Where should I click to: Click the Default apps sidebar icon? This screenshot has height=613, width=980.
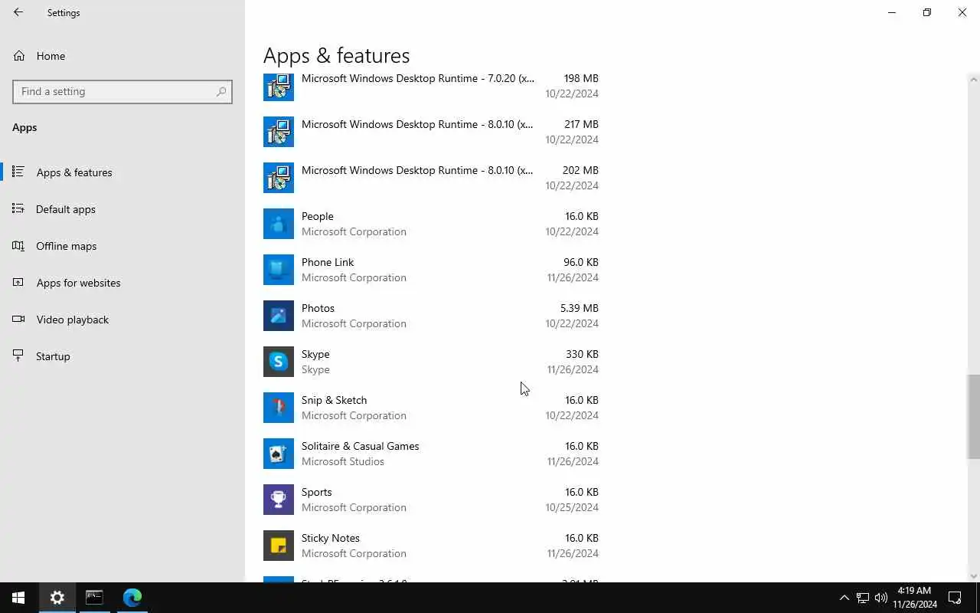[18, 208]
